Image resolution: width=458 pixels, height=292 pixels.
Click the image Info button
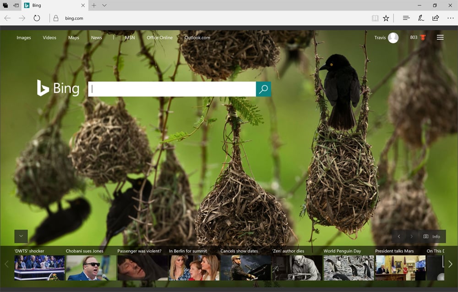(x=432, y=237)
